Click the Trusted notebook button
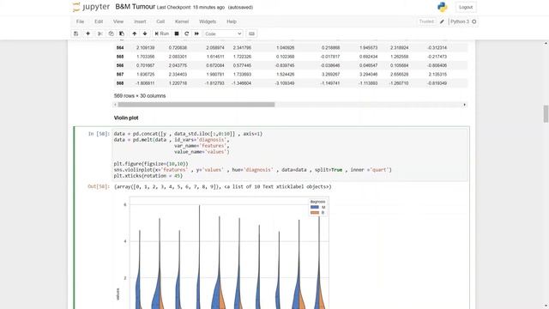Screen dimensions: 549x309 (x=426, y=21)
